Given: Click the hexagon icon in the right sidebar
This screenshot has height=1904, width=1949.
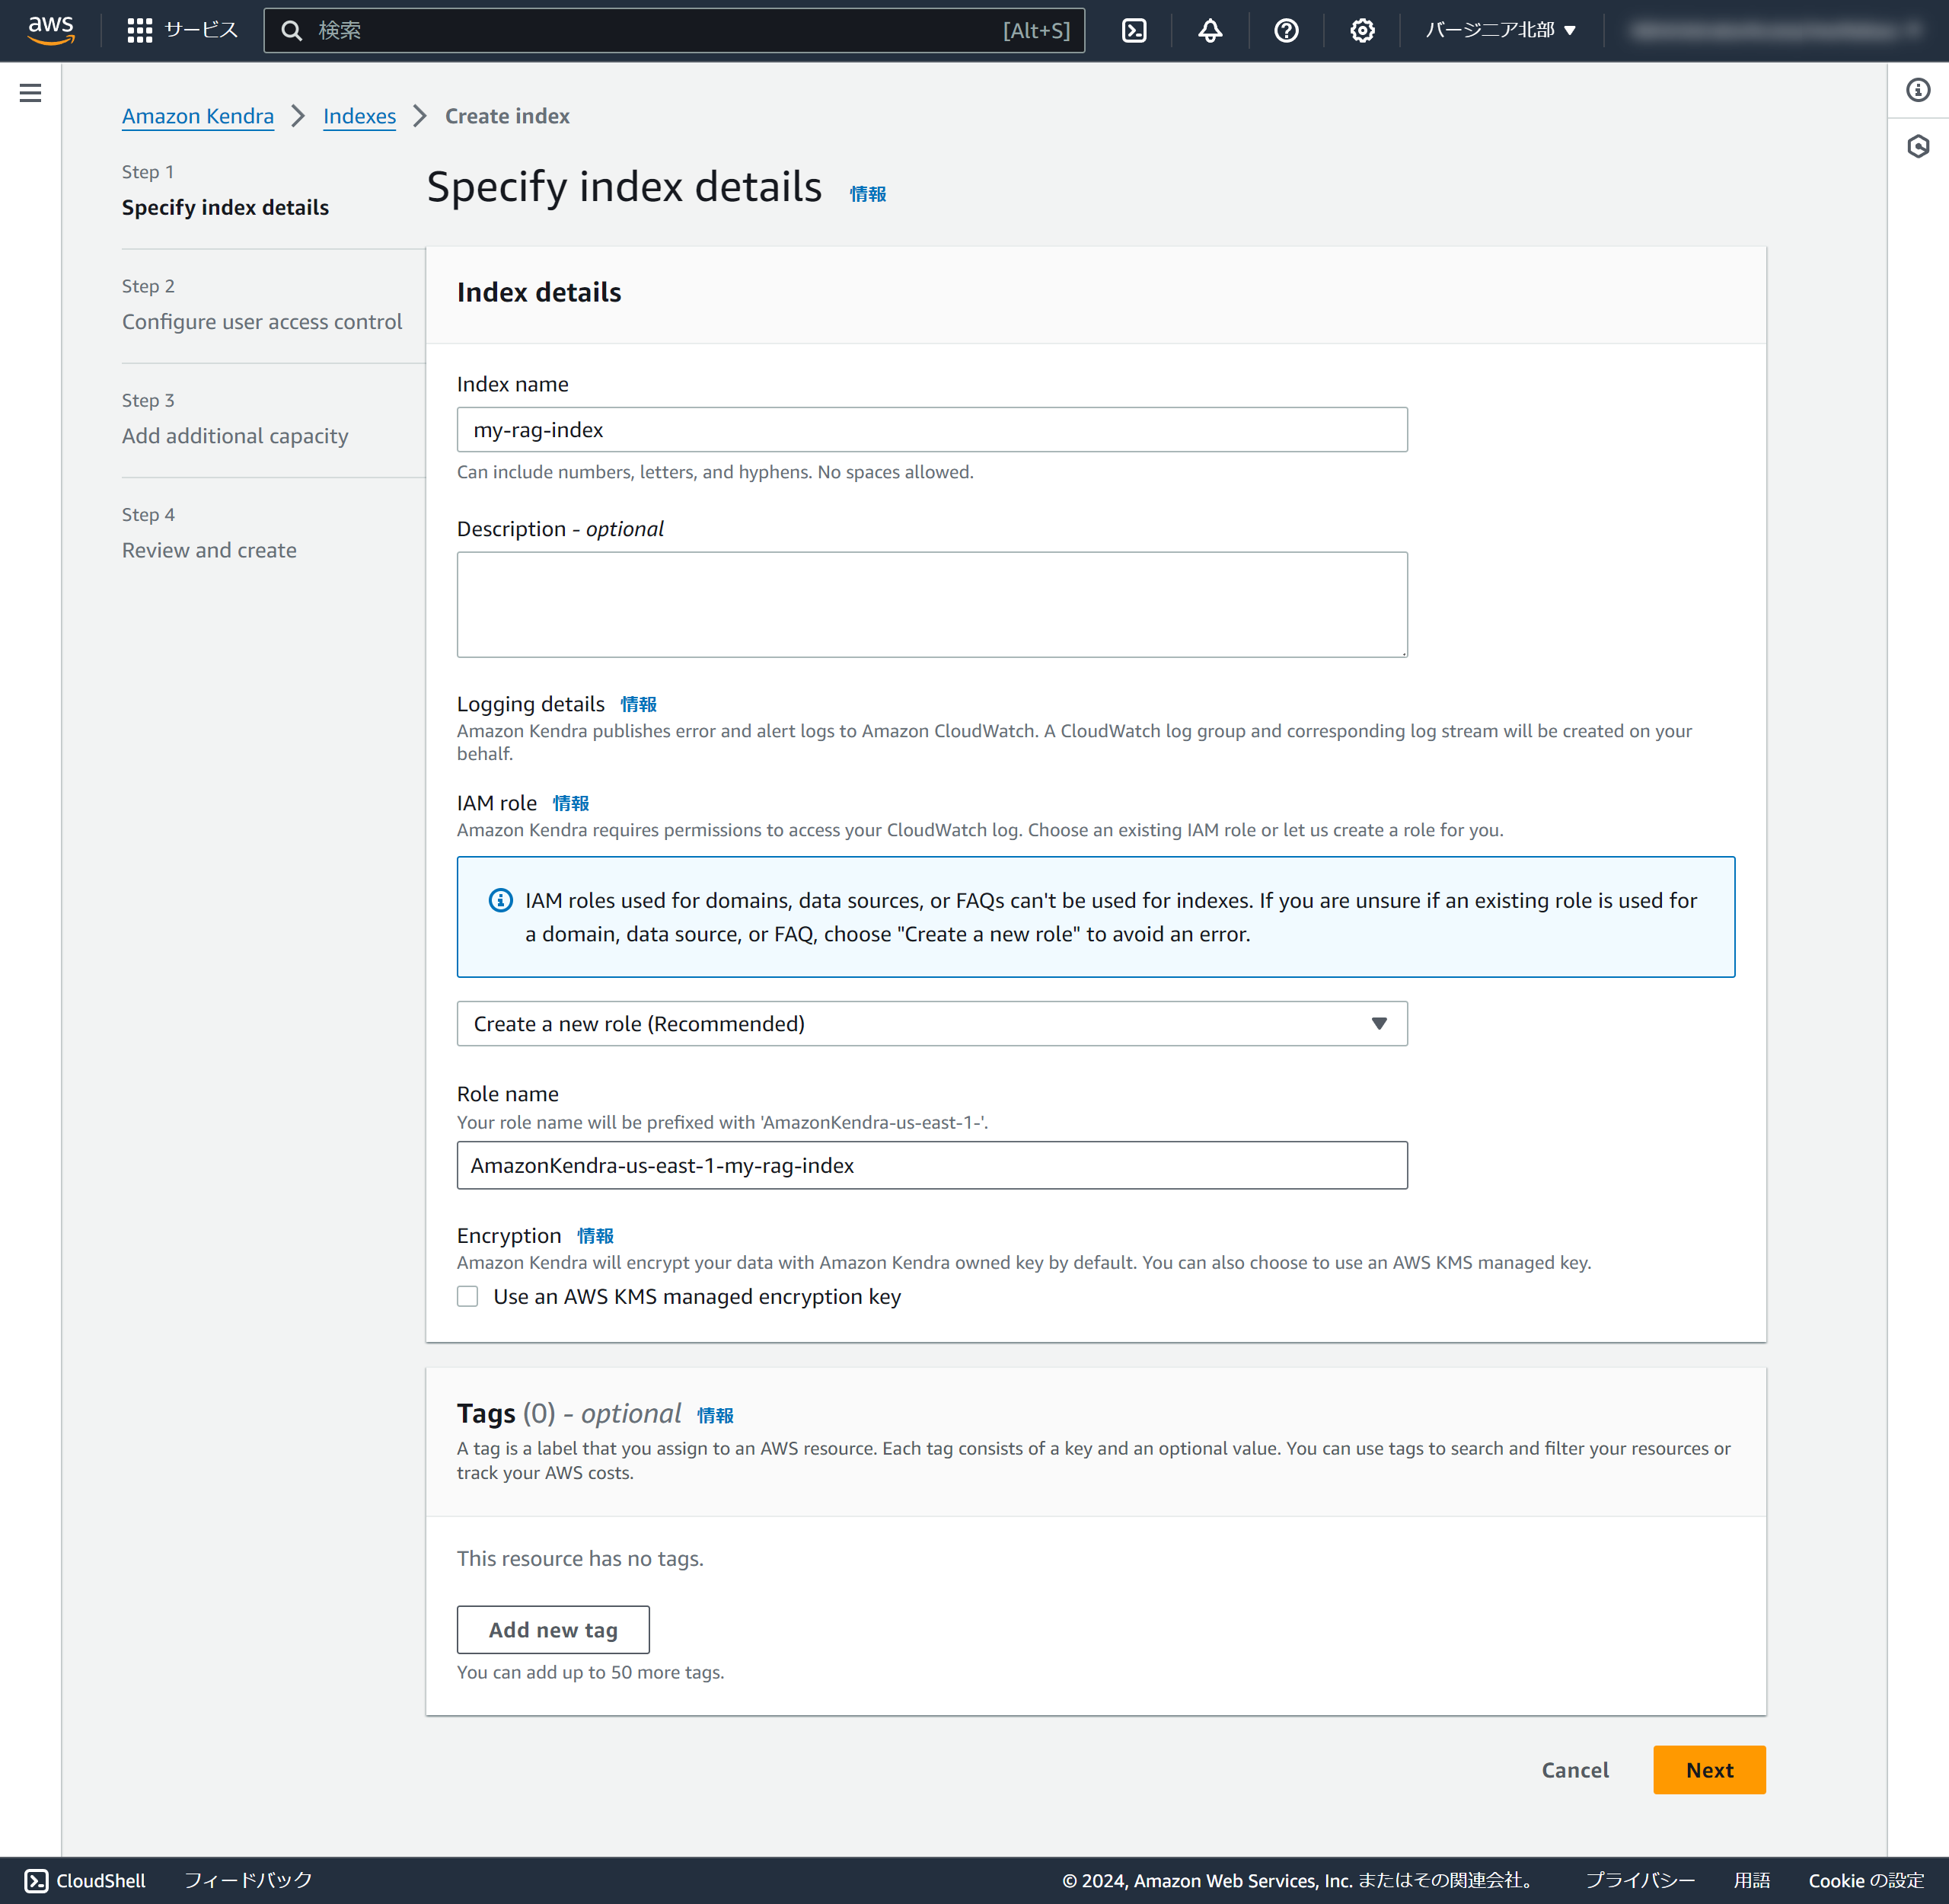Looking at the screenshot, I should (1917, 147).
